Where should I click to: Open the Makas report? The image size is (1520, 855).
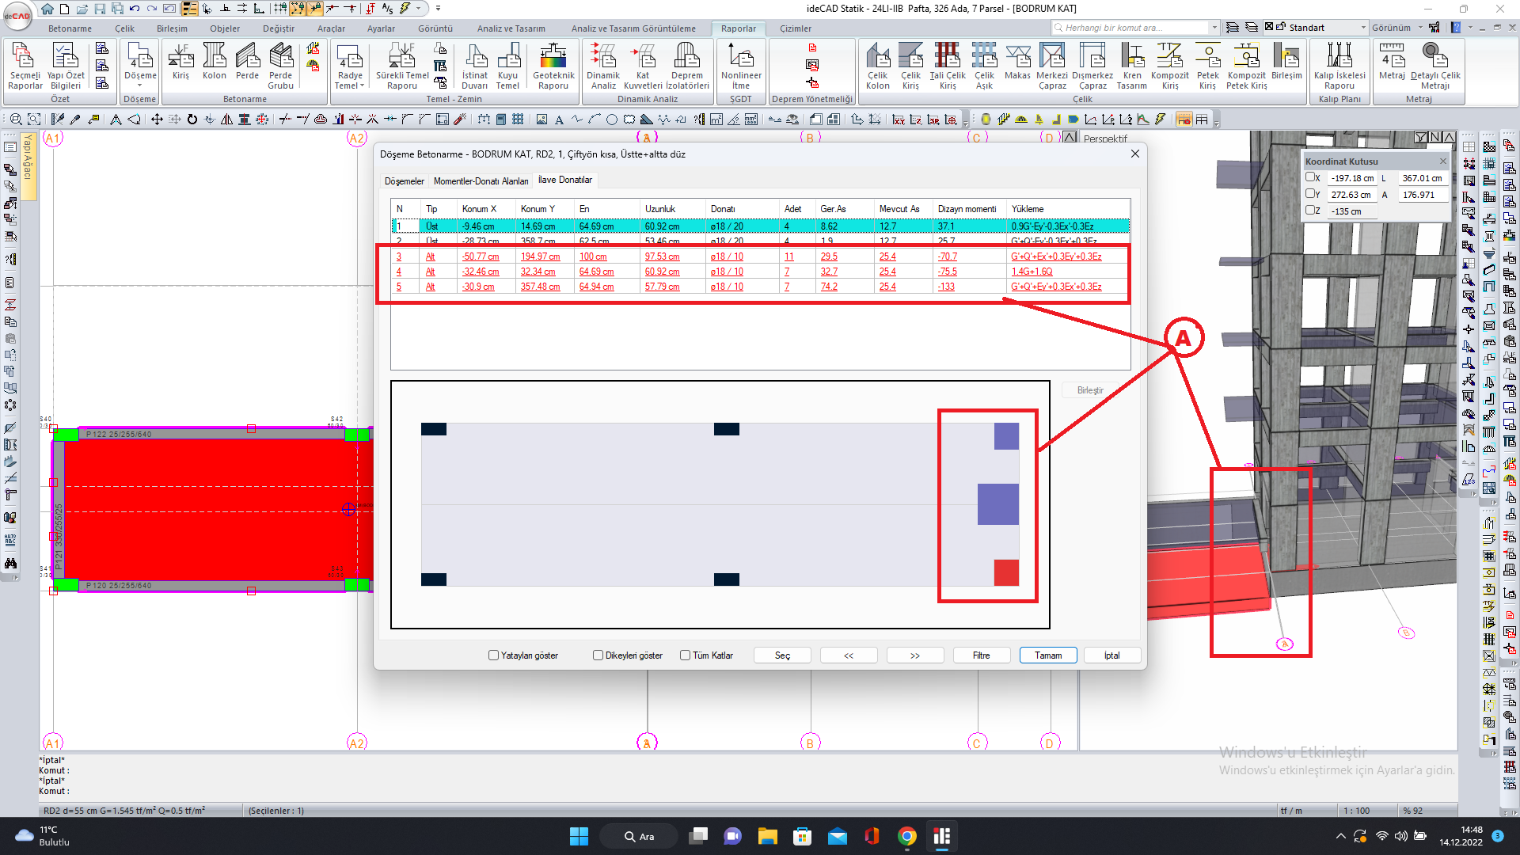1017,62
